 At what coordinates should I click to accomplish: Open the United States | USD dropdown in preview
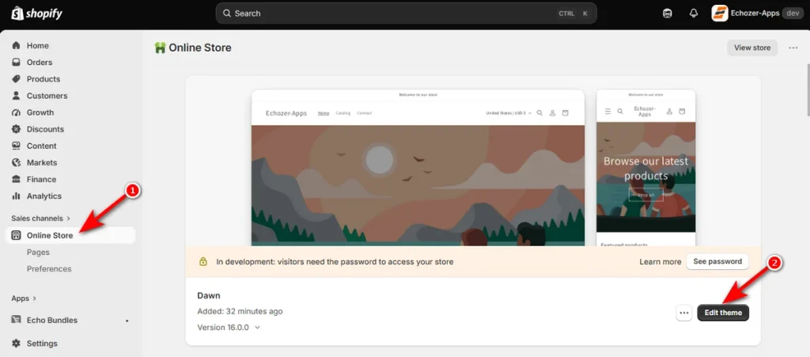pyautogui.click(x=509, y=112)
